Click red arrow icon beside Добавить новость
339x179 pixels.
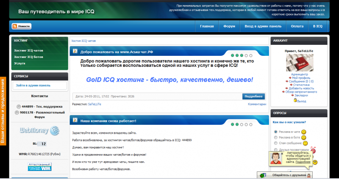pos(287,88)
